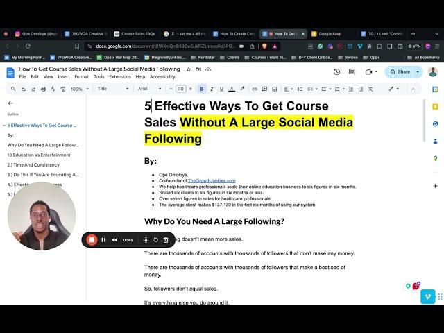444x333 pixels.
Task: Close the outline with back arrow
Action: [10, 103]
